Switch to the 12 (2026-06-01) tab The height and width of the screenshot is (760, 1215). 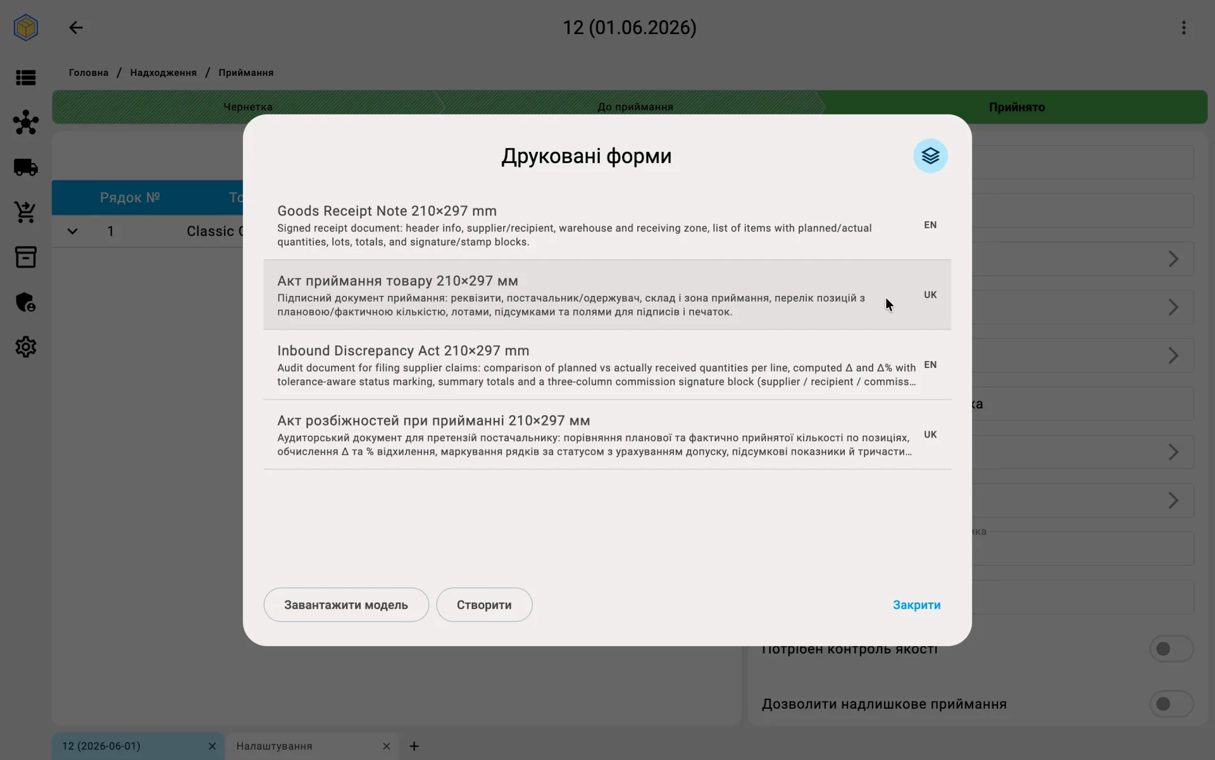[139, 746]
